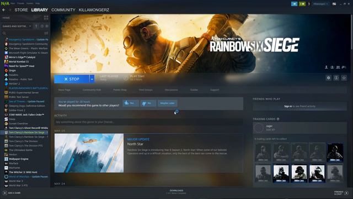
Task: Click the activity status input field
Action: tap(148, 122)
